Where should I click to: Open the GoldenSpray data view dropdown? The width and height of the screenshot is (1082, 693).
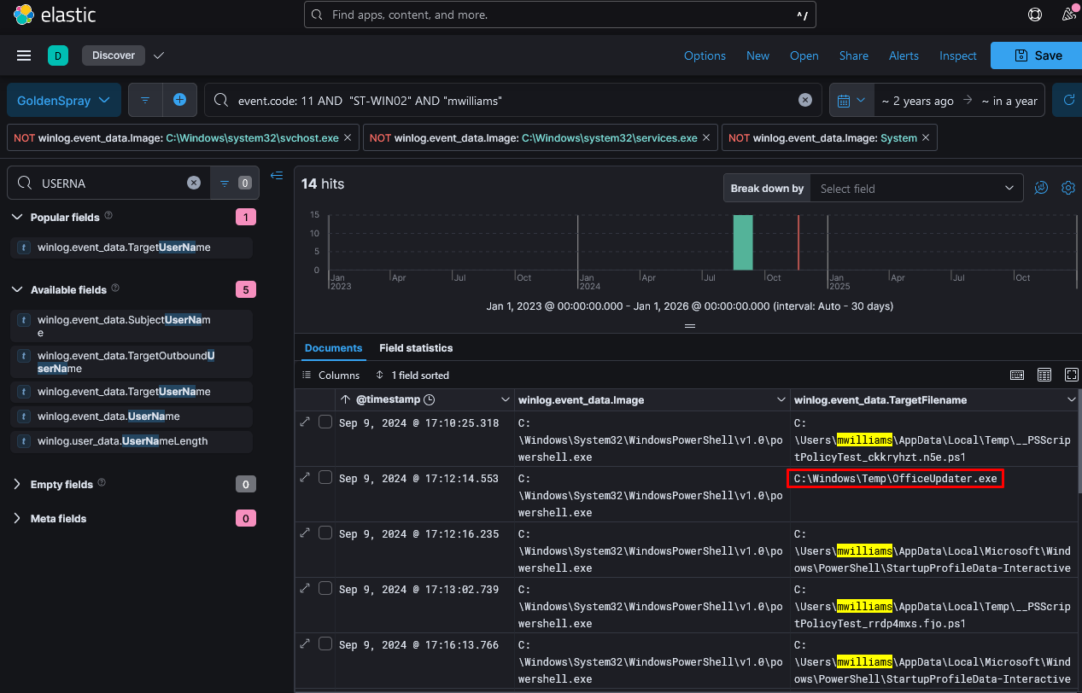coord(64,100)
